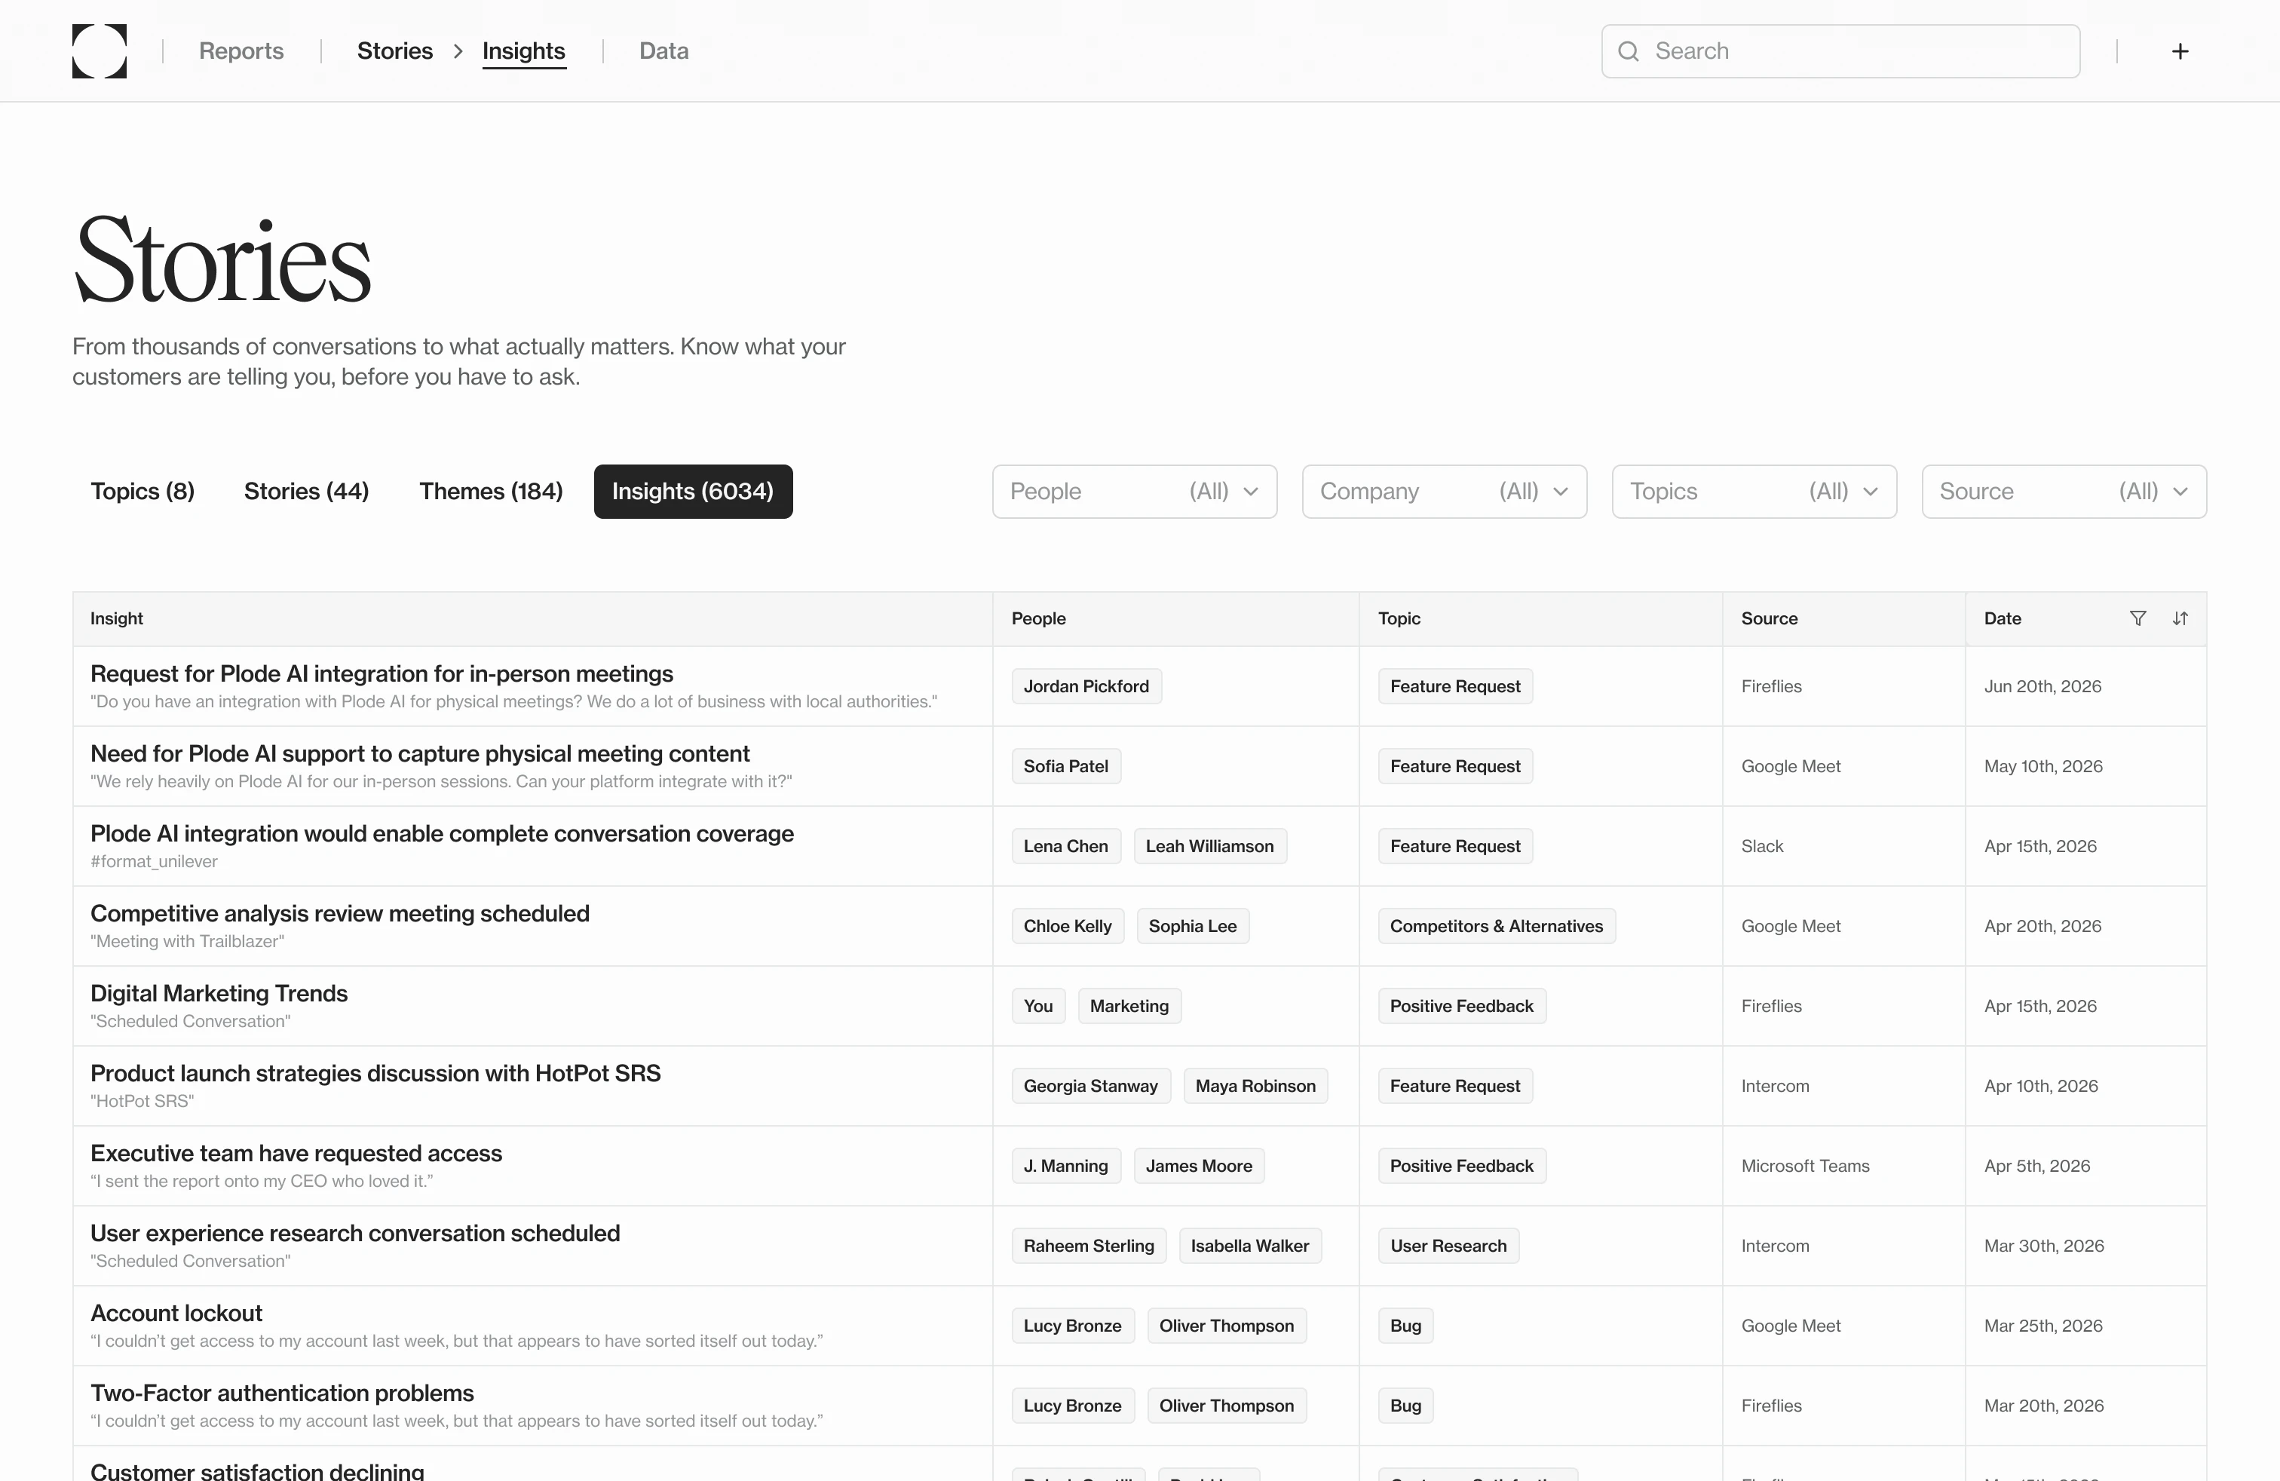The height and width of the screenshot is (1481, 2280).
Task: Select Insights in the top navigation
Action: 523,51
